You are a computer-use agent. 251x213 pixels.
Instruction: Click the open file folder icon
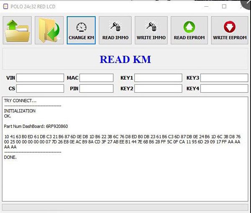tap(17, 30)
